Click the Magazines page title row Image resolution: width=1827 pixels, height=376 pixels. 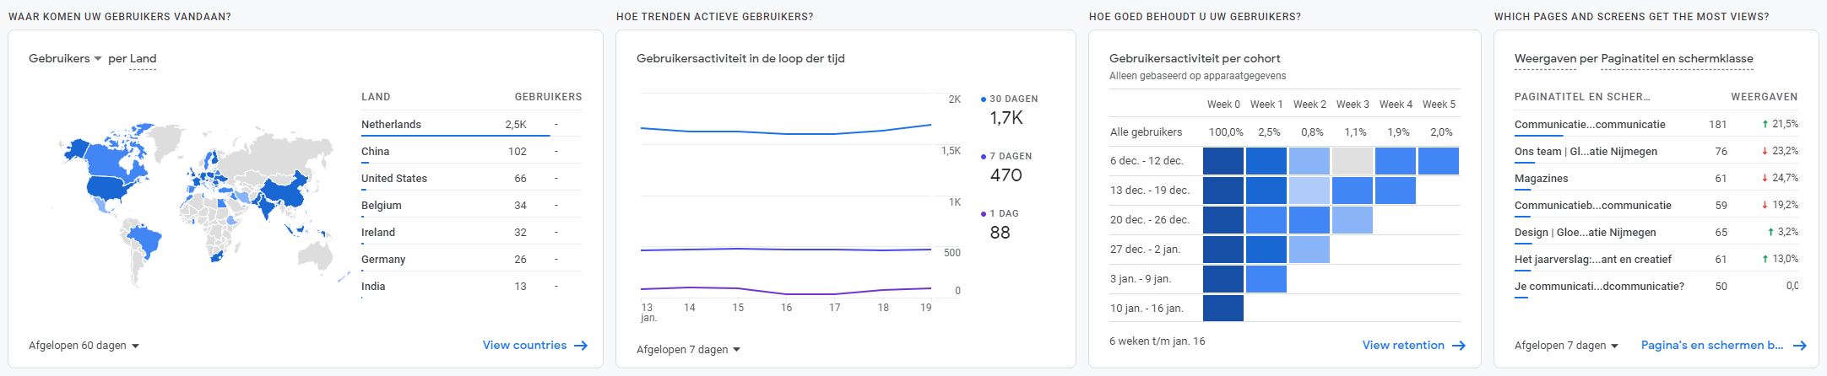pos(1541,178)
